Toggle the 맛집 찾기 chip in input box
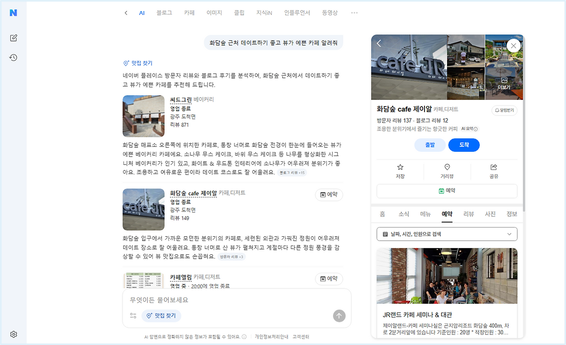This screenshot has height=345, width=566. coord(161,315)
